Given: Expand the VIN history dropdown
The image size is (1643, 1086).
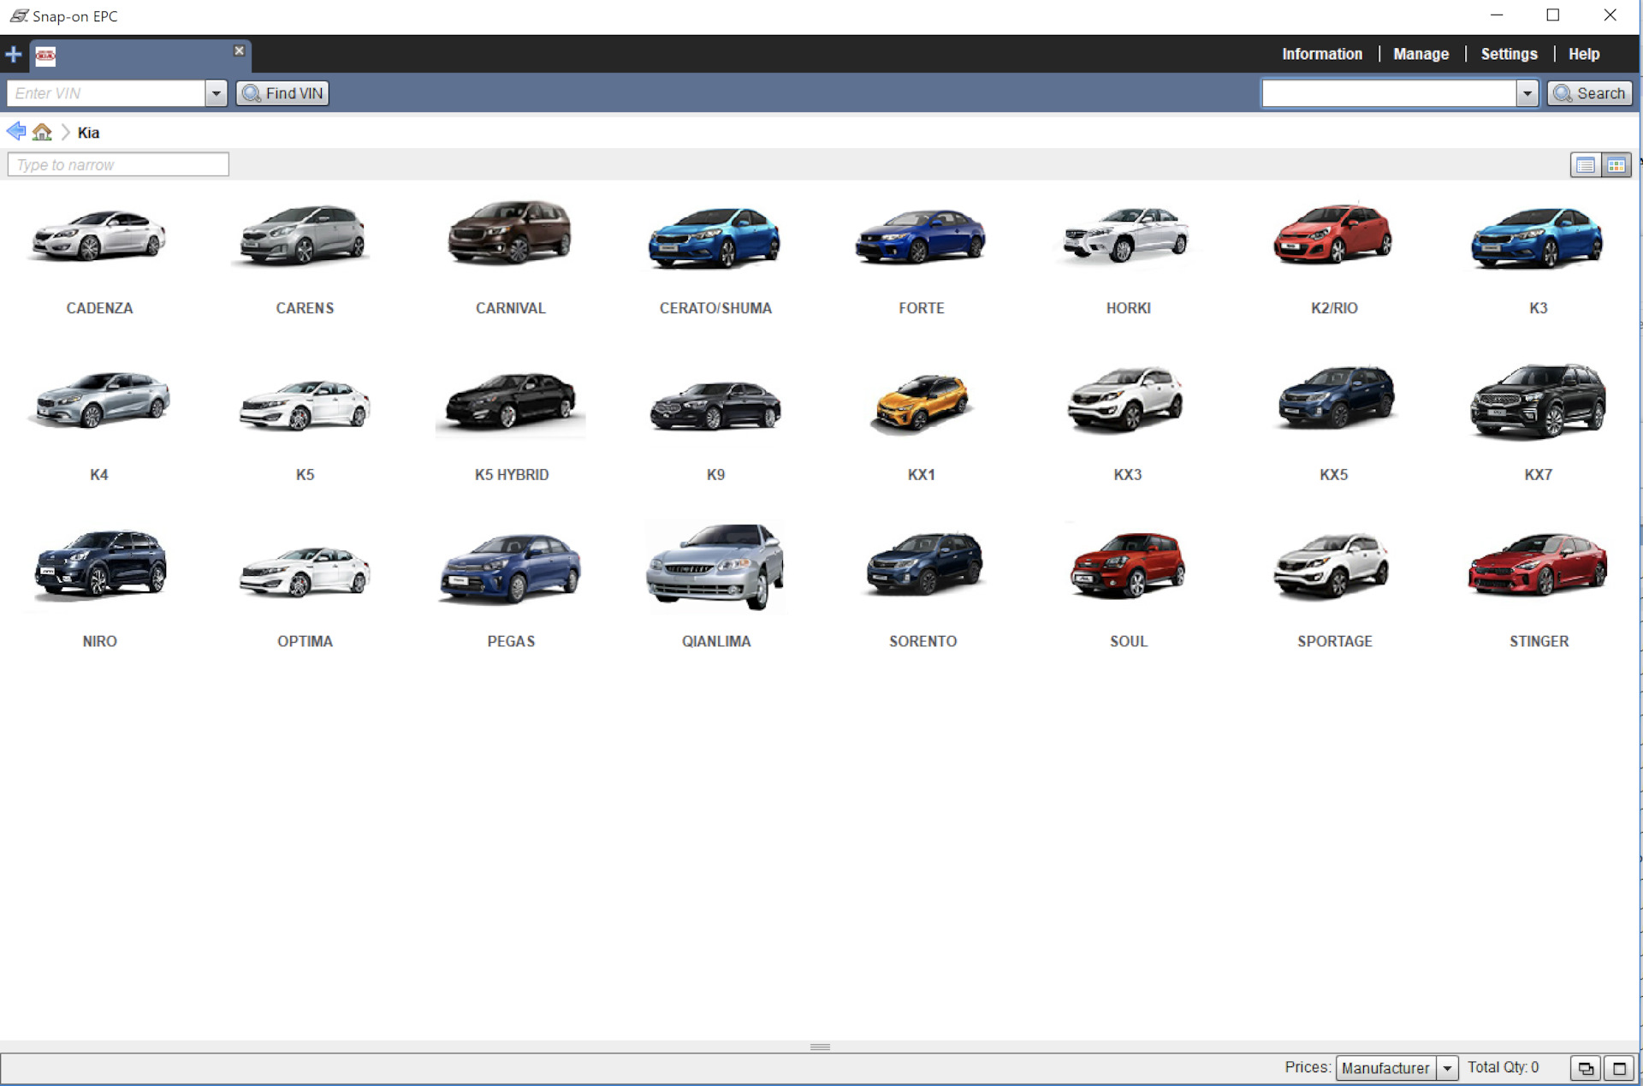Looking at the screenshot, I should point(216,93).
